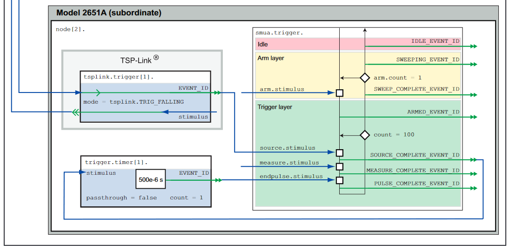Select the pink Idle band
This screenshot has width=510, height=250.
pos(307,45)
